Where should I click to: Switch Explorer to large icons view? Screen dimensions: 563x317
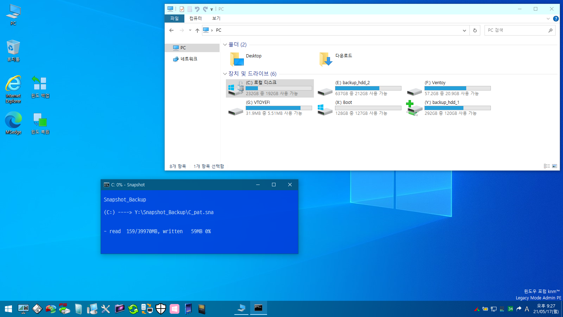pos(555,166)
